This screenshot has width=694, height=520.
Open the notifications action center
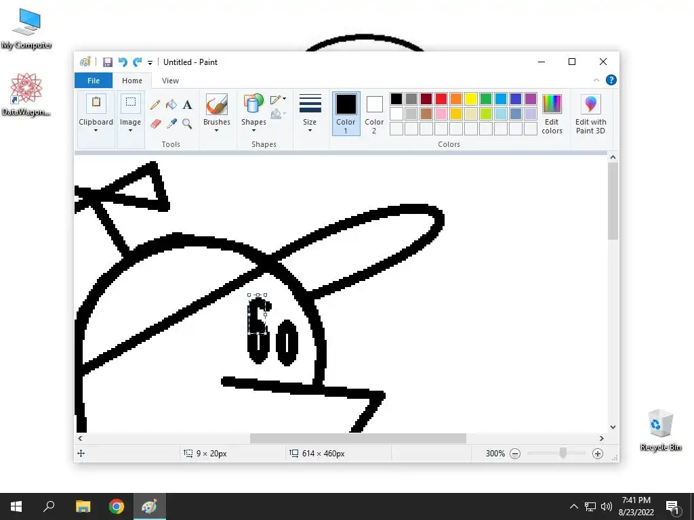[x=672, y=506]
